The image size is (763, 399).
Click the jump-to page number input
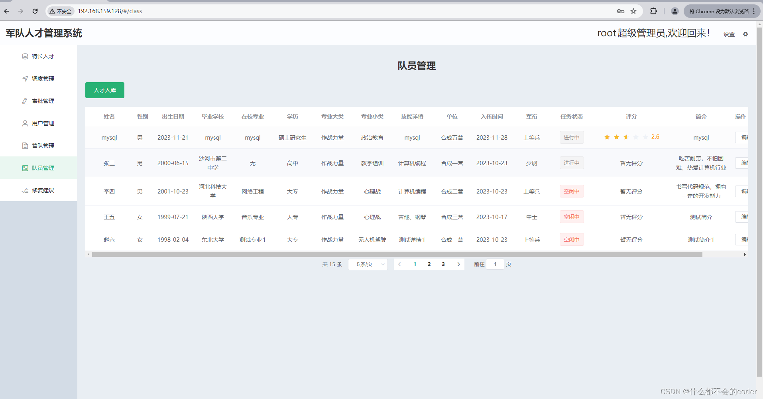click(x=495, y=264)
